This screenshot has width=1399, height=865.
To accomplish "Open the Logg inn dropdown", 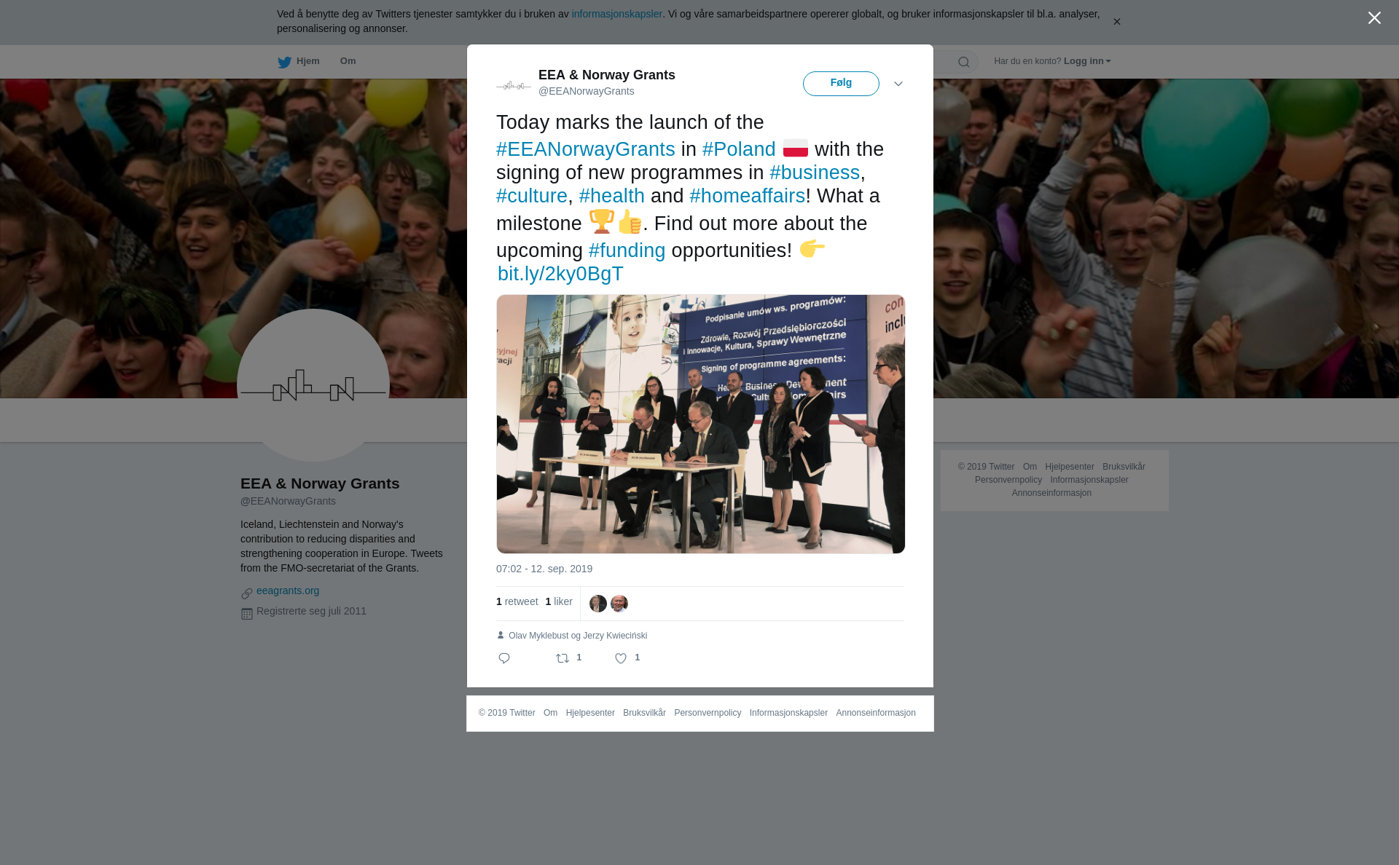I will pyautogui.click(x=1087, y=61).
